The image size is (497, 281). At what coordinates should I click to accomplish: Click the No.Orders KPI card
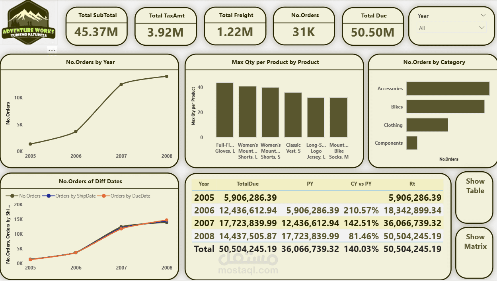point(304,26)
